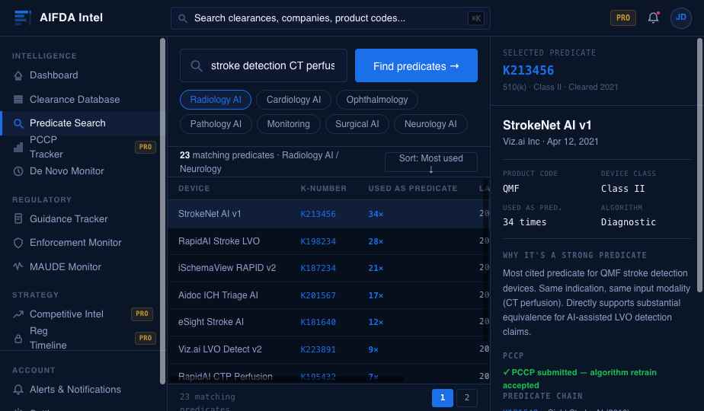
Task: Click the sidebar vertical scrollbar
Action: tap(162, 211)
